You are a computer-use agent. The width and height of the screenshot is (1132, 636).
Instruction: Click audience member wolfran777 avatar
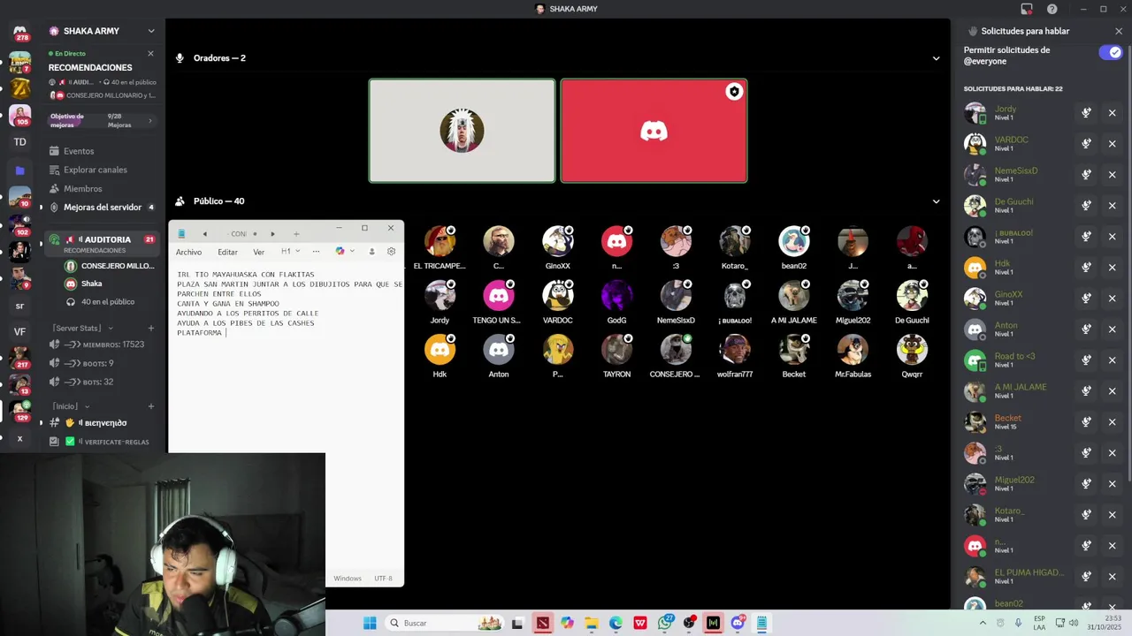735,350
